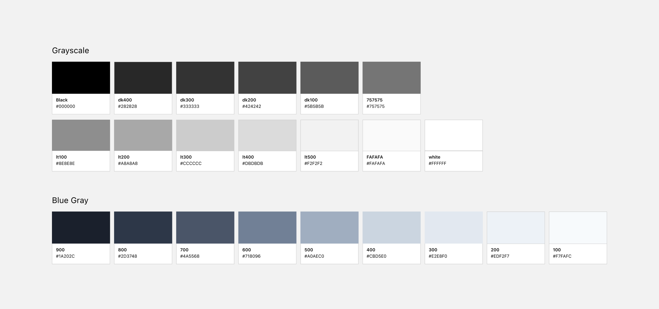Select the Black #000000 color swatch
The image size is (659, 309).
tap(81, 78)
